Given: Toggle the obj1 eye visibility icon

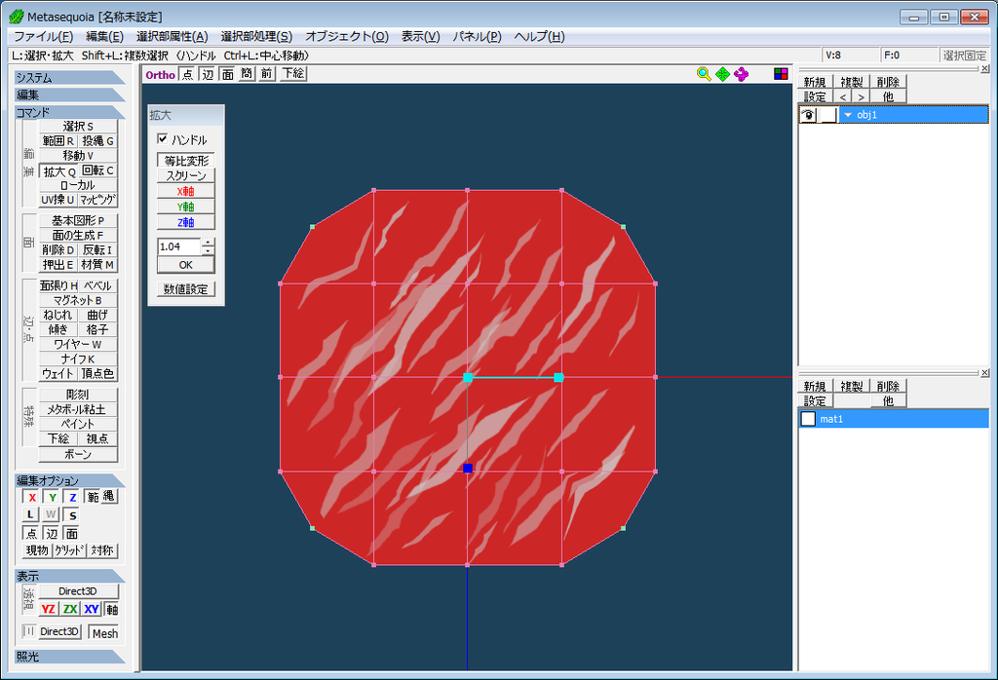Looking at the screenshot, I should click(808, 115).
